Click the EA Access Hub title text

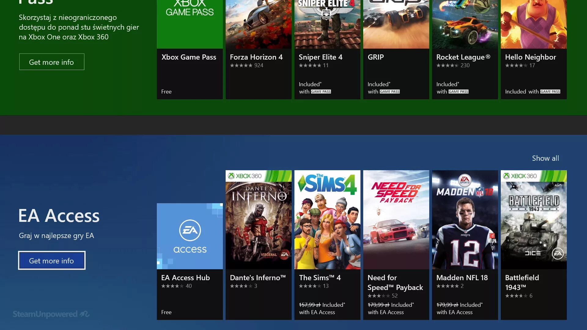[186, 278]
